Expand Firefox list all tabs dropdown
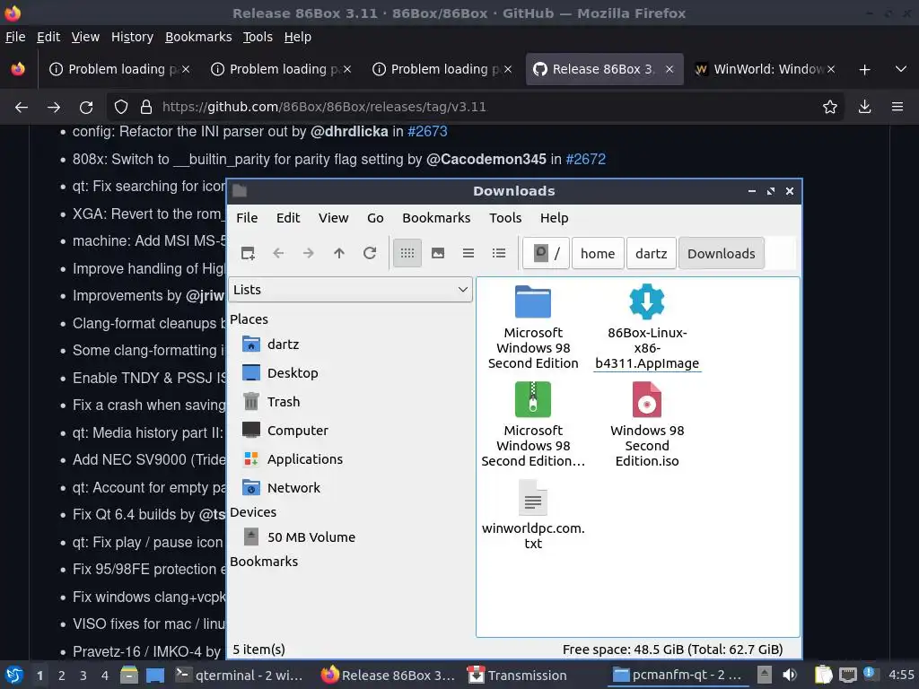 901,69
